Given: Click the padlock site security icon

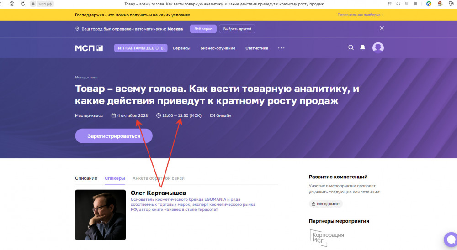Looking at the screenshot, I should point(33,4).
